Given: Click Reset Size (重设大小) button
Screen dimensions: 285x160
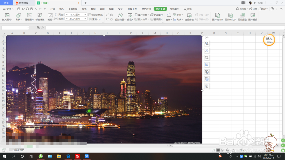Looking at the screenshot, I should click(95, 19).
